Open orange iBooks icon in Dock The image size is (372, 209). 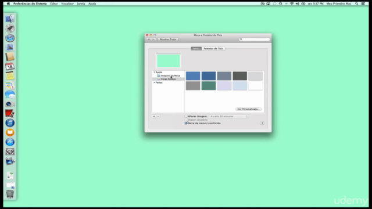pyautogui.click(x=10, y=132)
